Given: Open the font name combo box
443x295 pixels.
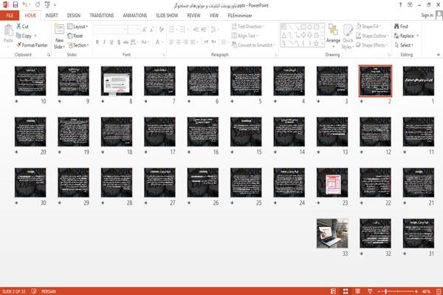Looking at the screenshot, I should pyautogui.click(x=111, y=30).
